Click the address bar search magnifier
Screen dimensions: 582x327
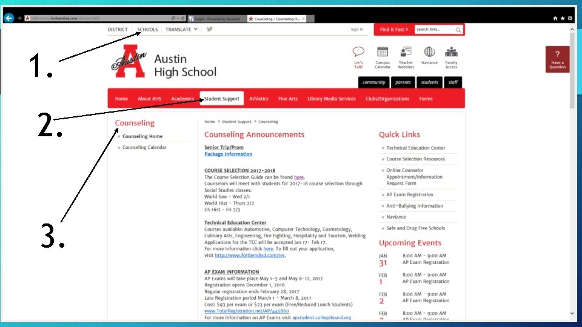pos(173,18)
